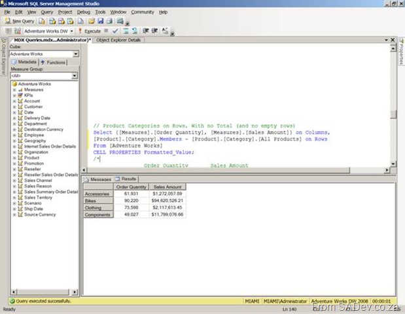
Task: Open the standard toolbar options arrow
Action: 128,24
